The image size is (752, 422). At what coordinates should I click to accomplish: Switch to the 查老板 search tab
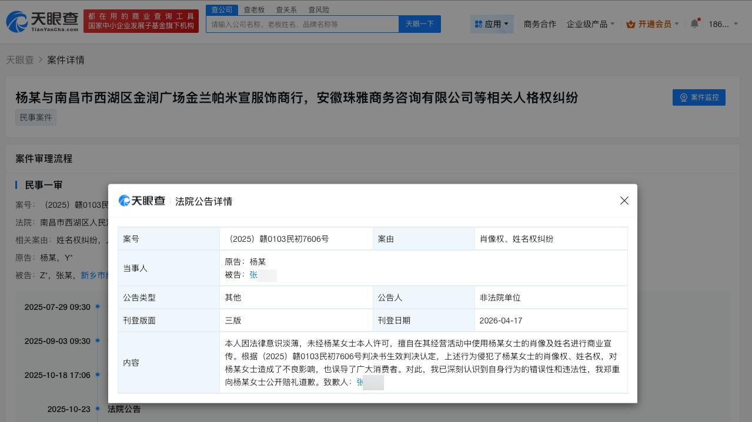click(x=253, y=9)
